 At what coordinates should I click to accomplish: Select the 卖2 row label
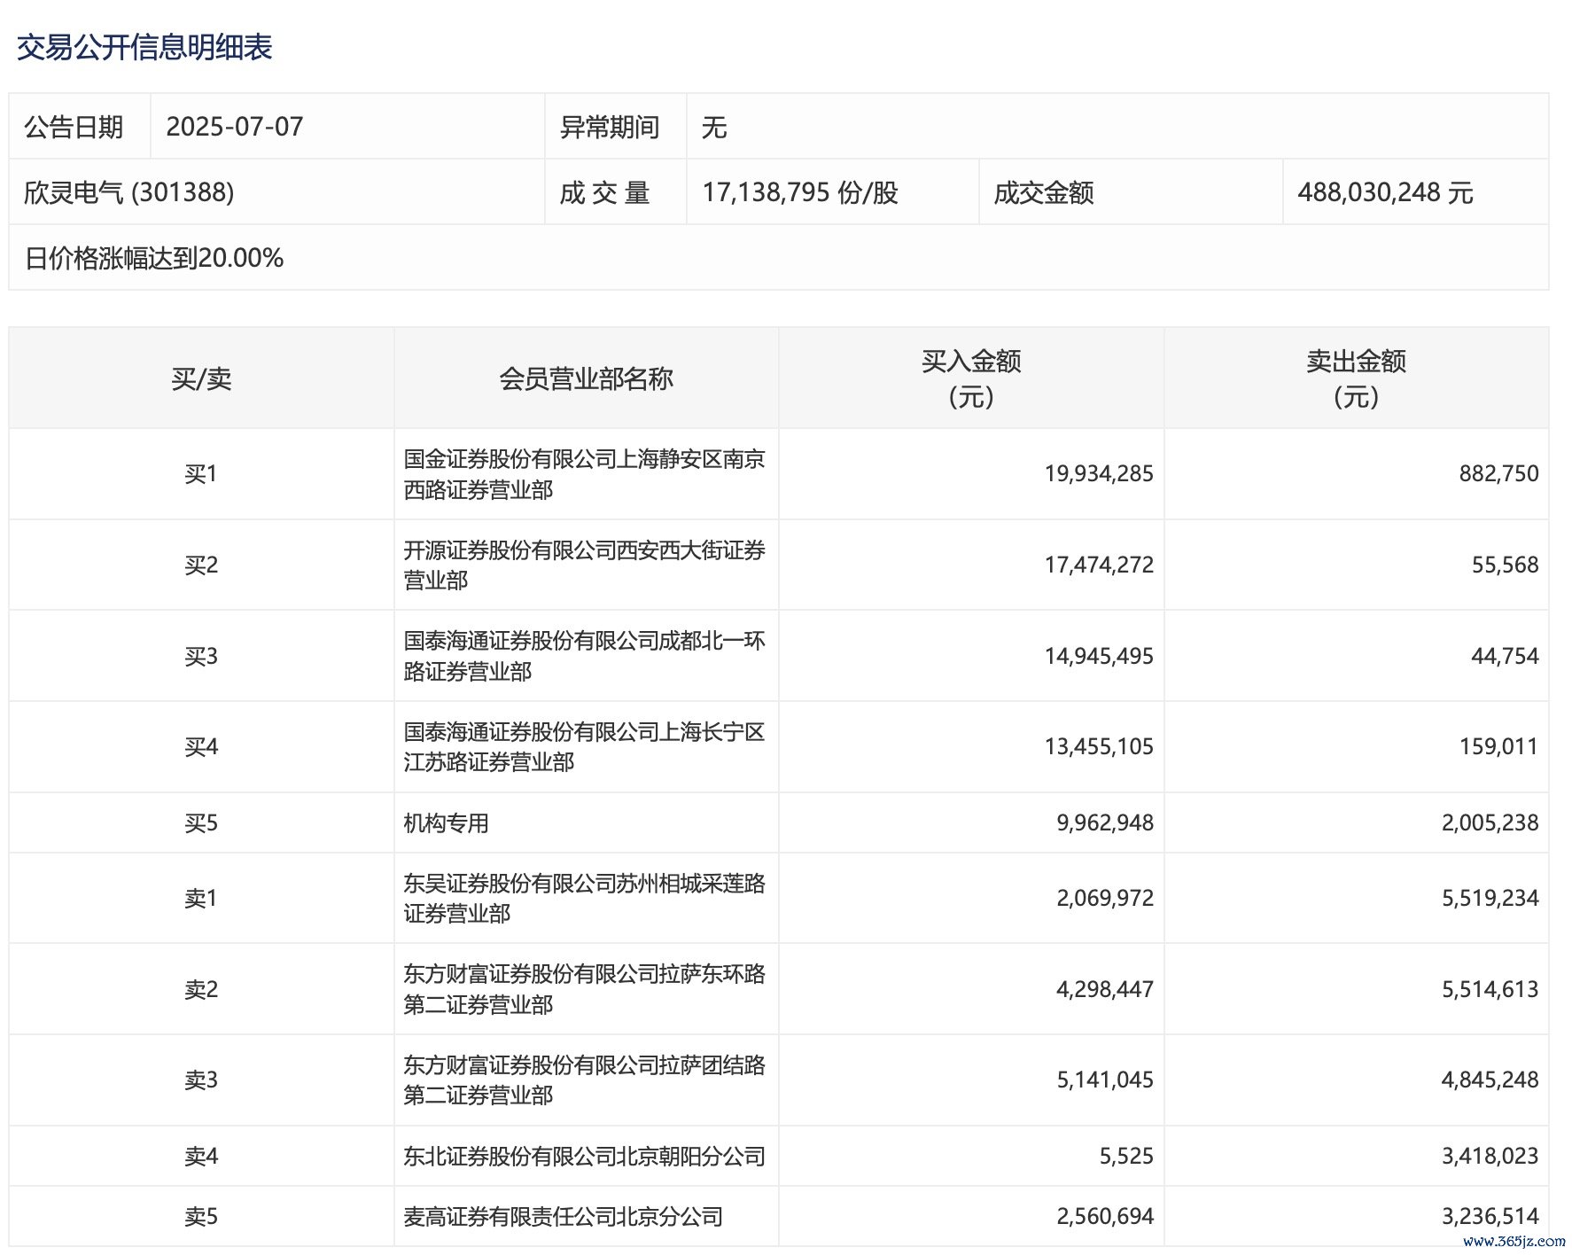click(x=201, y=990)
